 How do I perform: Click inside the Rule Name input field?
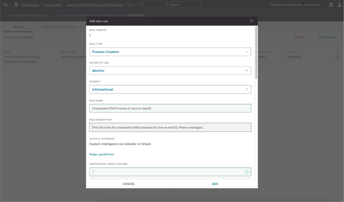170,108
